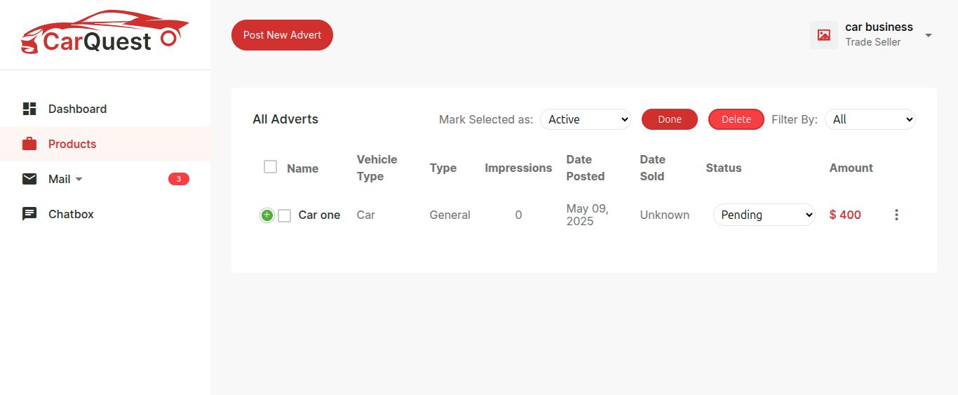The height and width of the screenshot is (395, 958).
Task: Check the Car one row checkbox
Action: [x=284, y=215]
